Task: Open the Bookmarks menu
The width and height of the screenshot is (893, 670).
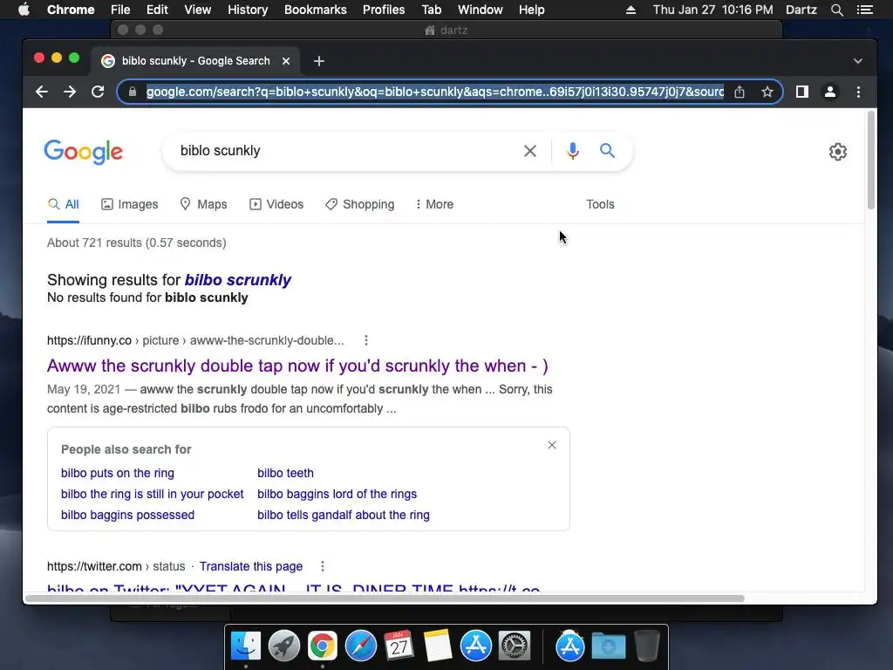Action: pyautogui.click(x=316, y=10)
